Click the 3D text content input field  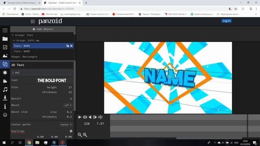coord(42,73)
